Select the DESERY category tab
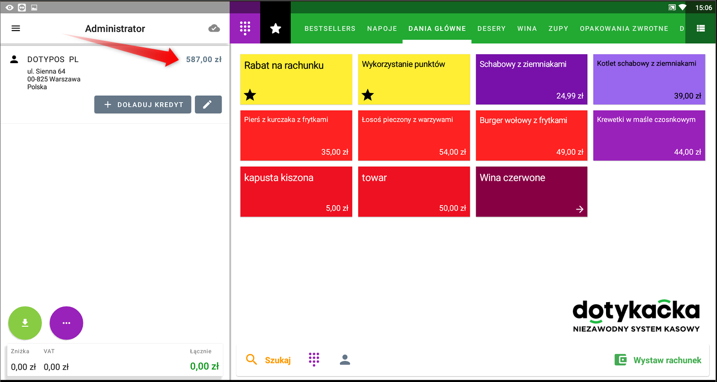Screen dimensions: 717x382 pyautogui.click(x=491, y=29)
